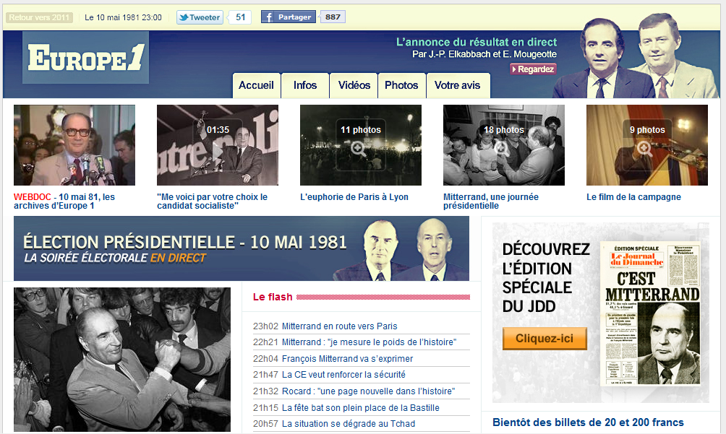Select the Photos tab
The height and width of the screenshot is (434, 726).
point(401,85)
